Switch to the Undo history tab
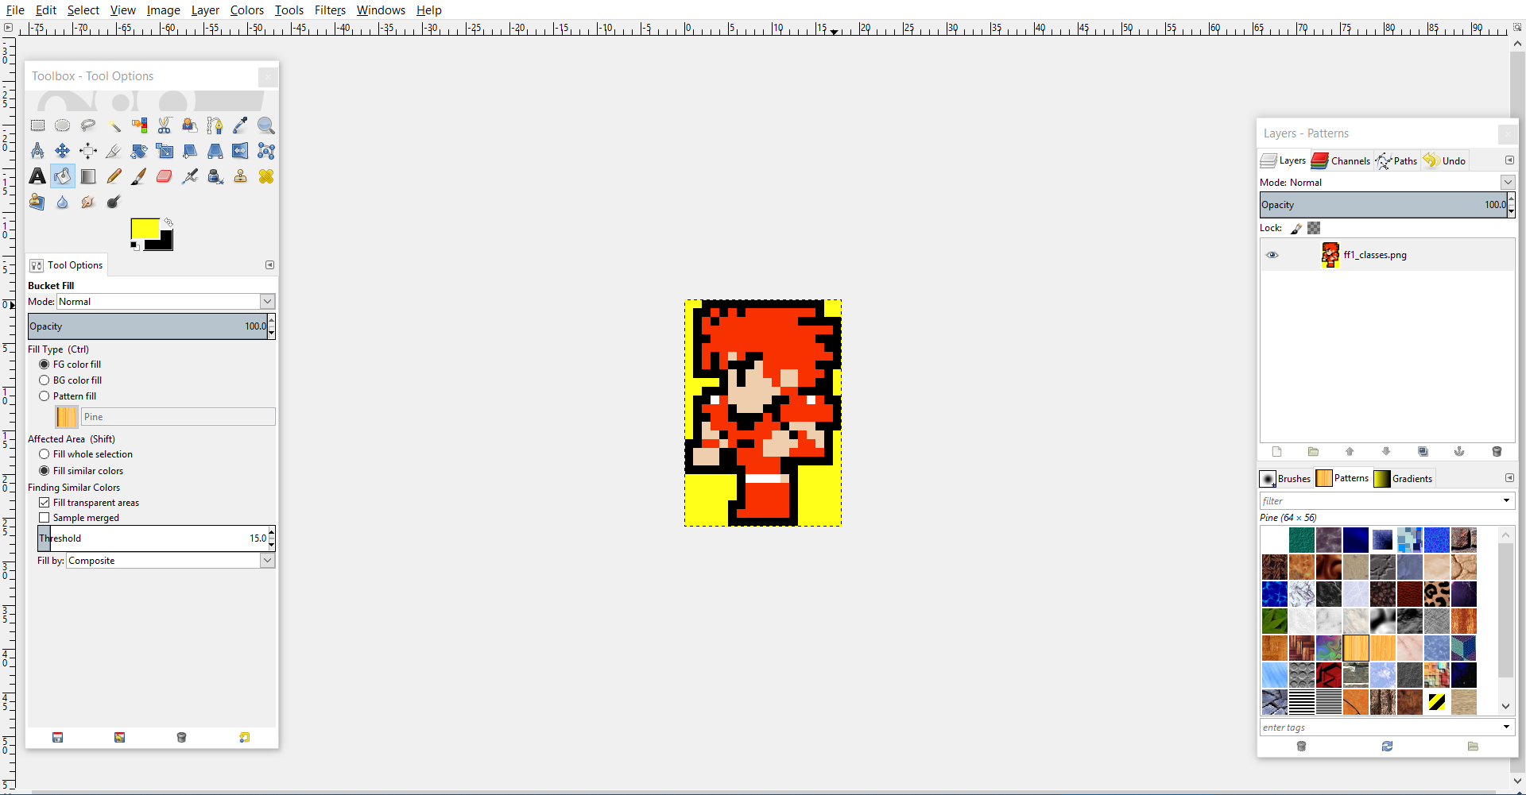The height and width of the screenshot is (795, 1526). [1444, 160]
